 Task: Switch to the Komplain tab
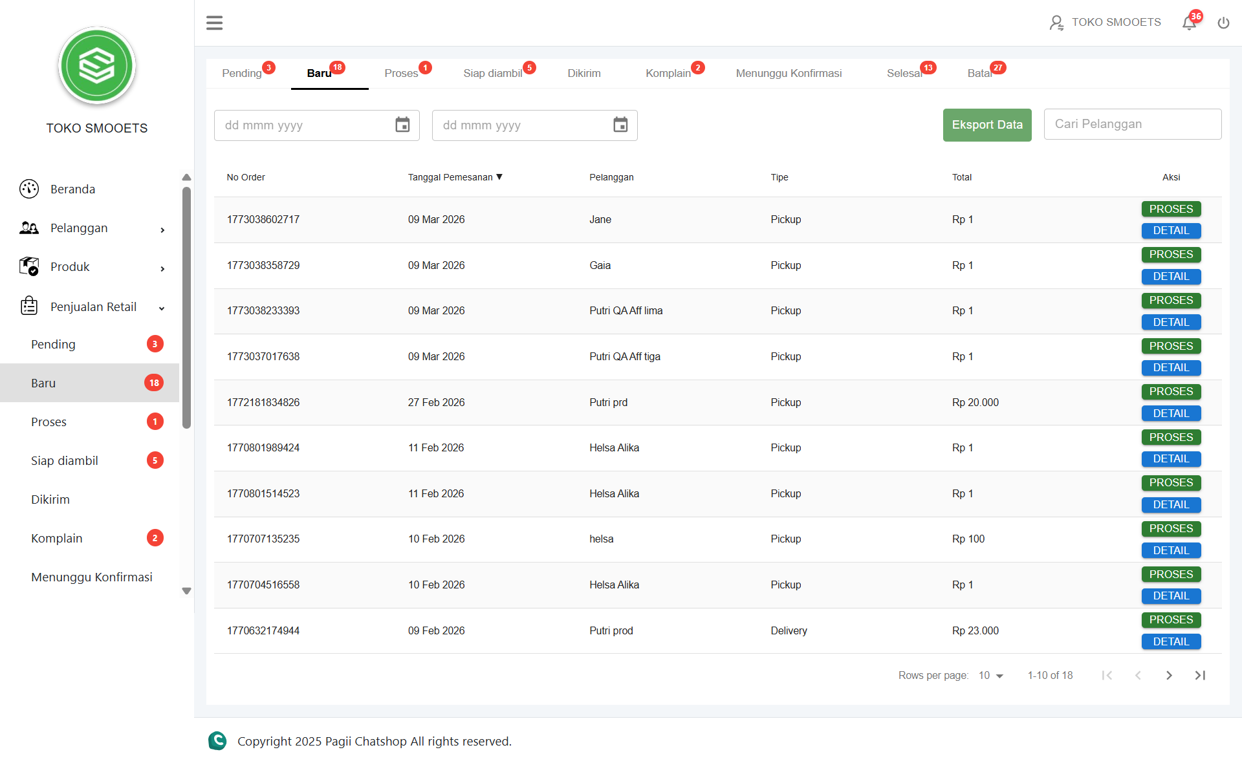(668, 74)
